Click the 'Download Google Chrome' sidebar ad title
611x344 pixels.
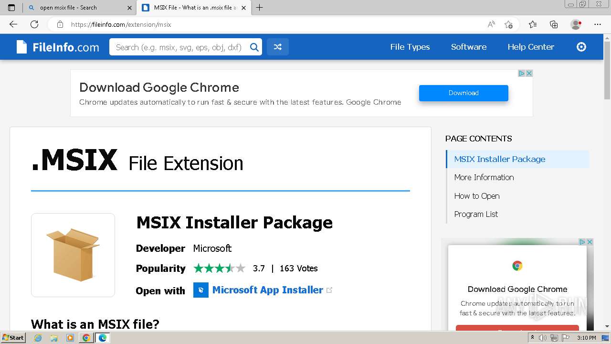(517, 289)
